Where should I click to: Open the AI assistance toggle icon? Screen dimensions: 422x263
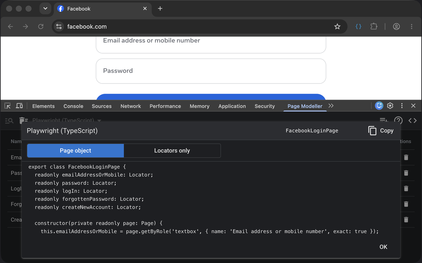(x=379, y=106)
